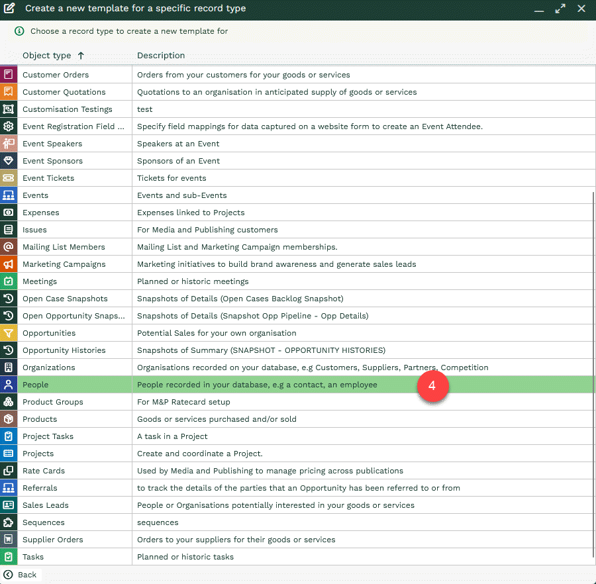
Task: Click the Customer Orders row icon
Action: pos(9,74)
